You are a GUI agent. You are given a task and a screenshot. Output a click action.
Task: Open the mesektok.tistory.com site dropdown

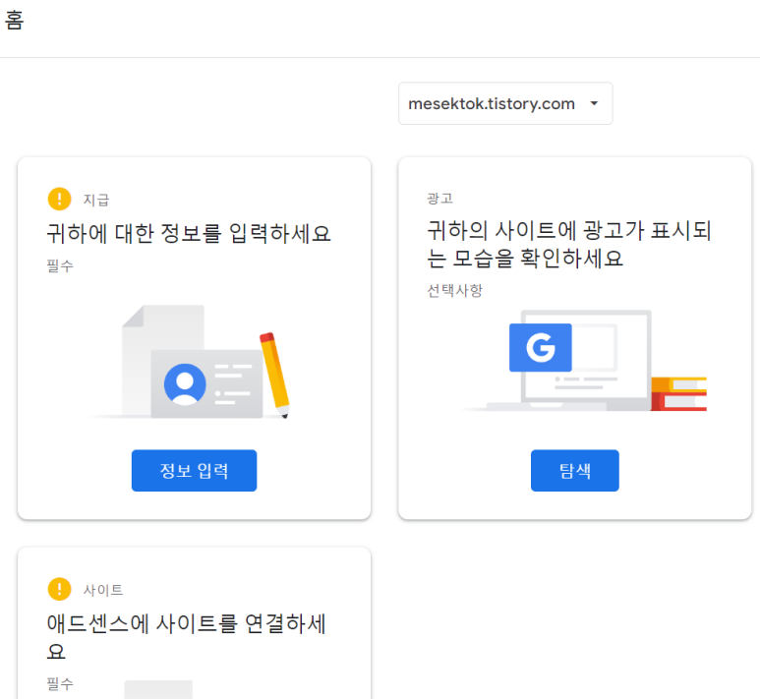pos(505,103)
